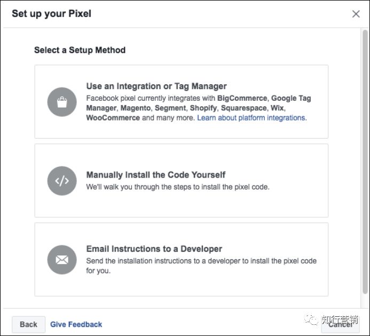Choose "Manually Install the Code Yourself" title

[156, 175]
